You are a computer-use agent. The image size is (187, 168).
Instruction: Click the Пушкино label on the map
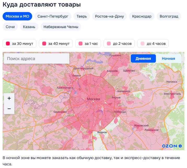click(115, 55)
